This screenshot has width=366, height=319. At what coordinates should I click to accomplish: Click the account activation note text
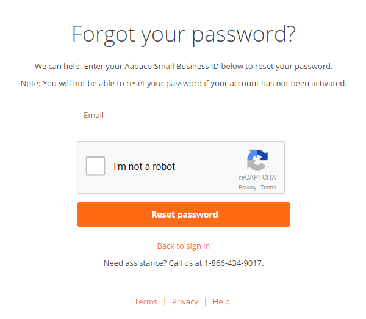click(x=183, y=83)
